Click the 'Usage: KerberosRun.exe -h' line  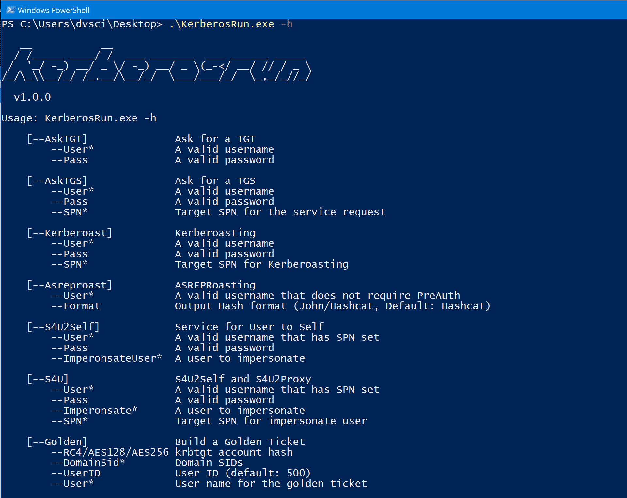79,118
